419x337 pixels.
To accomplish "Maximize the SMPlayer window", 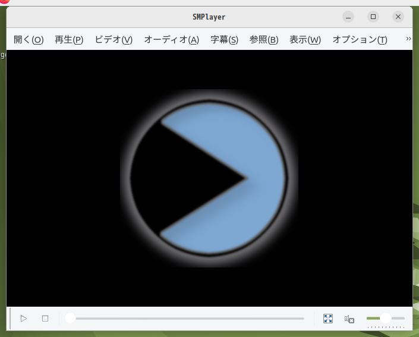I will coord(373,17).
